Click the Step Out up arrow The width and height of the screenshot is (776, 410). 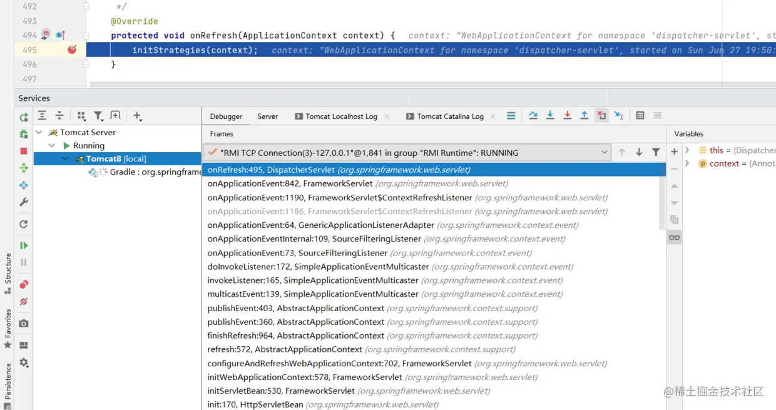point(584,116)
